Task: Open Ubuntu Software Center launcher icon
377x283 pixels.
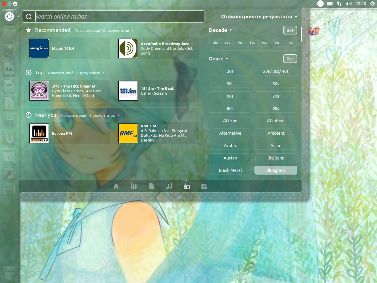Action: click(x=9, y=121)
